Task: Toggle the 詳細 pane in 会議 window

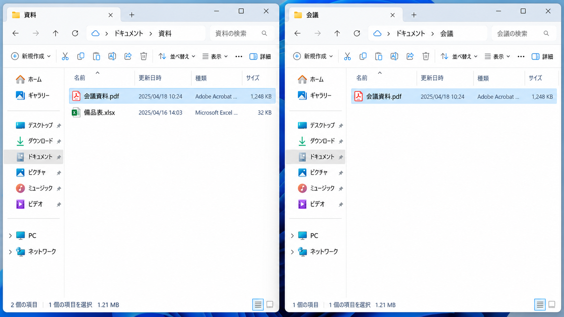Action: click(542, 56)
